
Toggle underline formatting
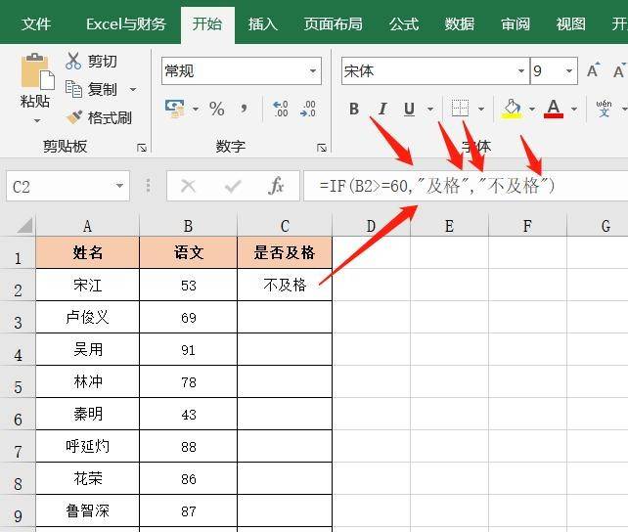point(409,109)
